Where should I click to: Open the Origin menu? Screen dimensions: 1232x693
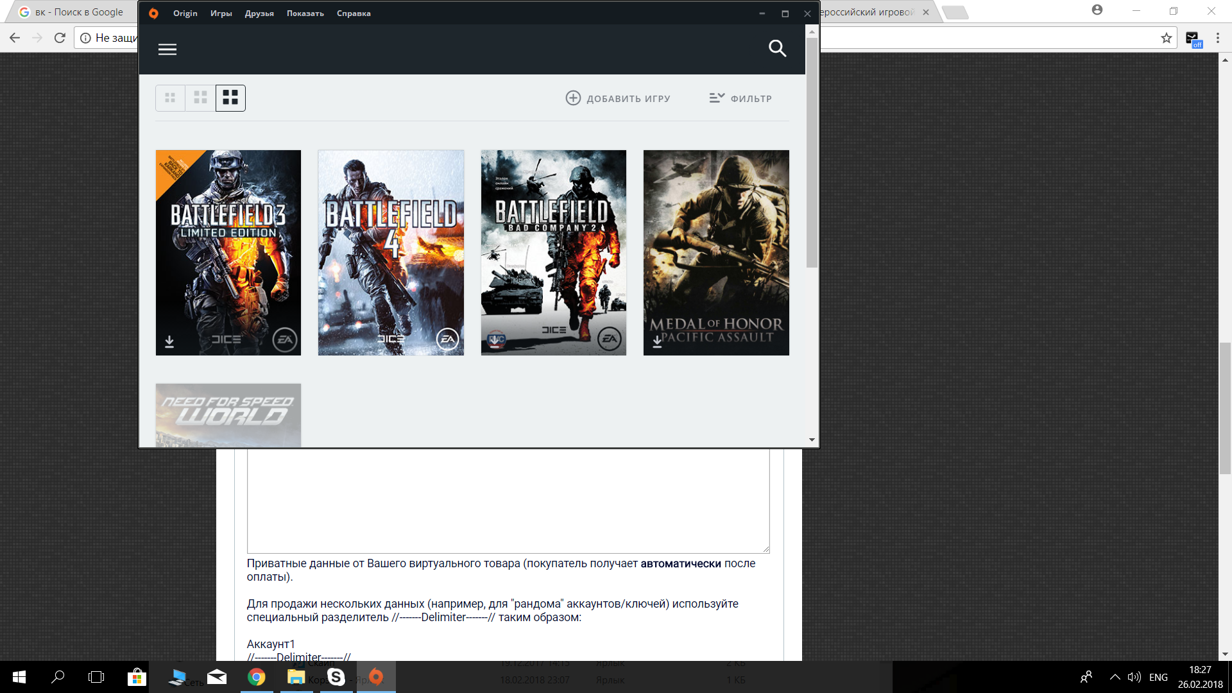click(185, 13)
